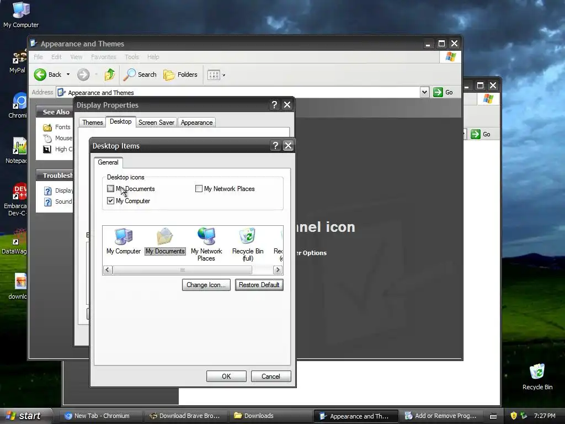Screen dimensions: 565x424
Task: Click the help question mark in Desktop Items
Action: pyautogui.click(x=275, y=146)
